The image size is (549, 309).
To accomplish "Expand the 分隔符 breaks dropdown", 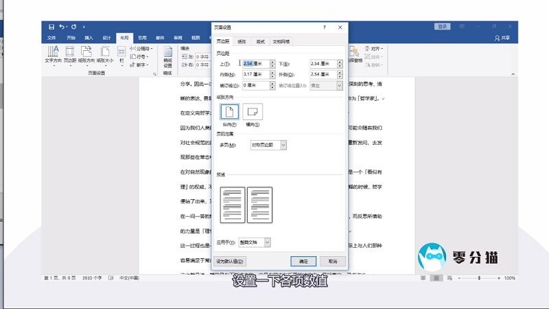I will pyautogui.click(x=143, y=49).
